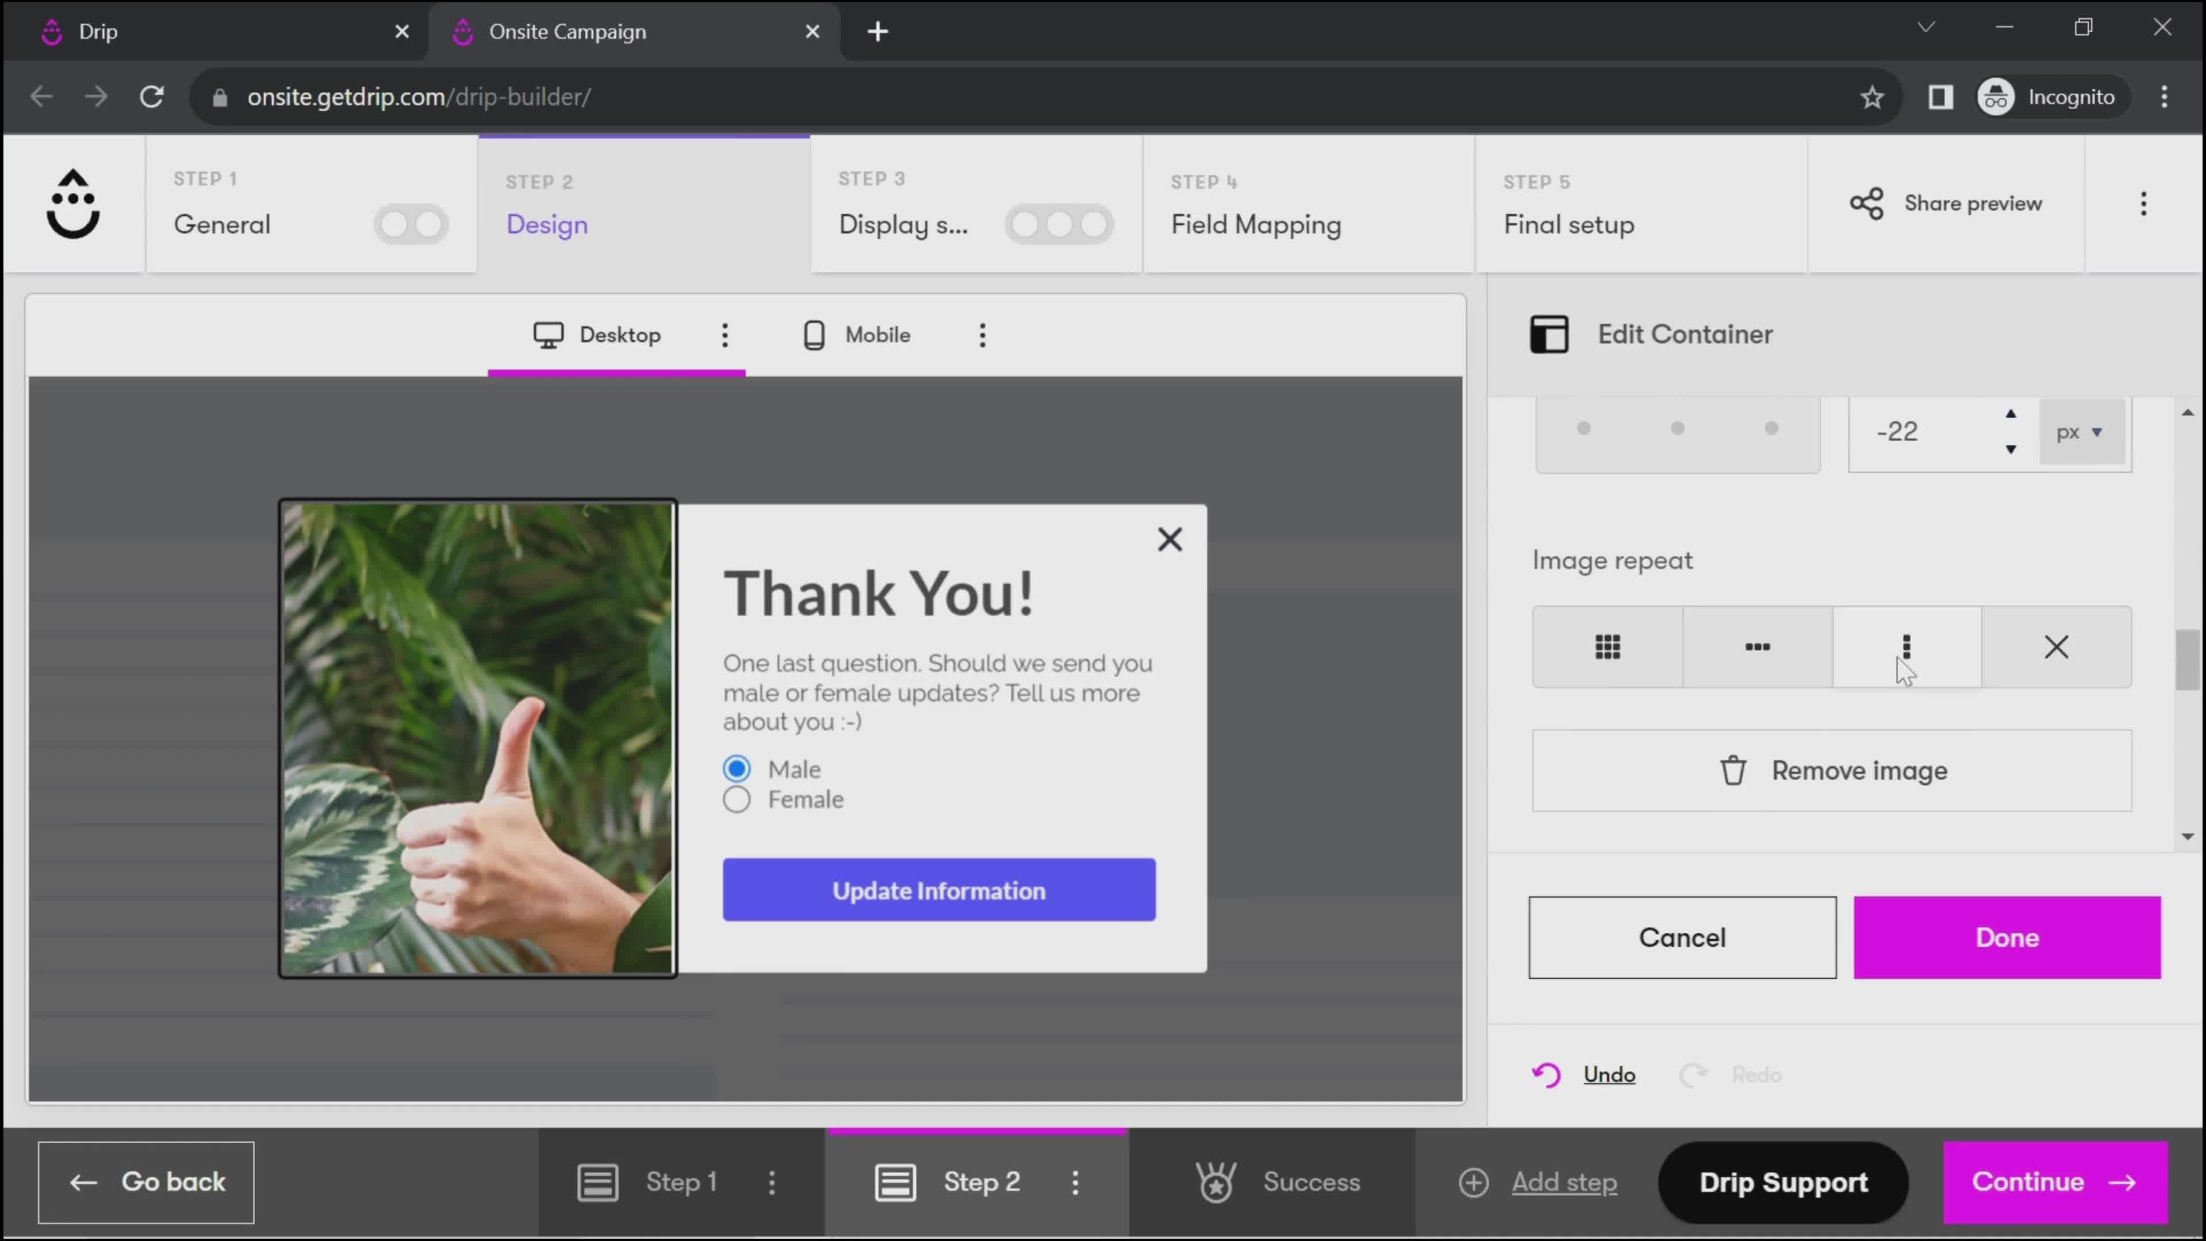Image resolution: width=2206 pixels, height=1241 pixels.
Task: Navigate to Step 5 Final Setup tab
Action: [x=1569, y=203]
